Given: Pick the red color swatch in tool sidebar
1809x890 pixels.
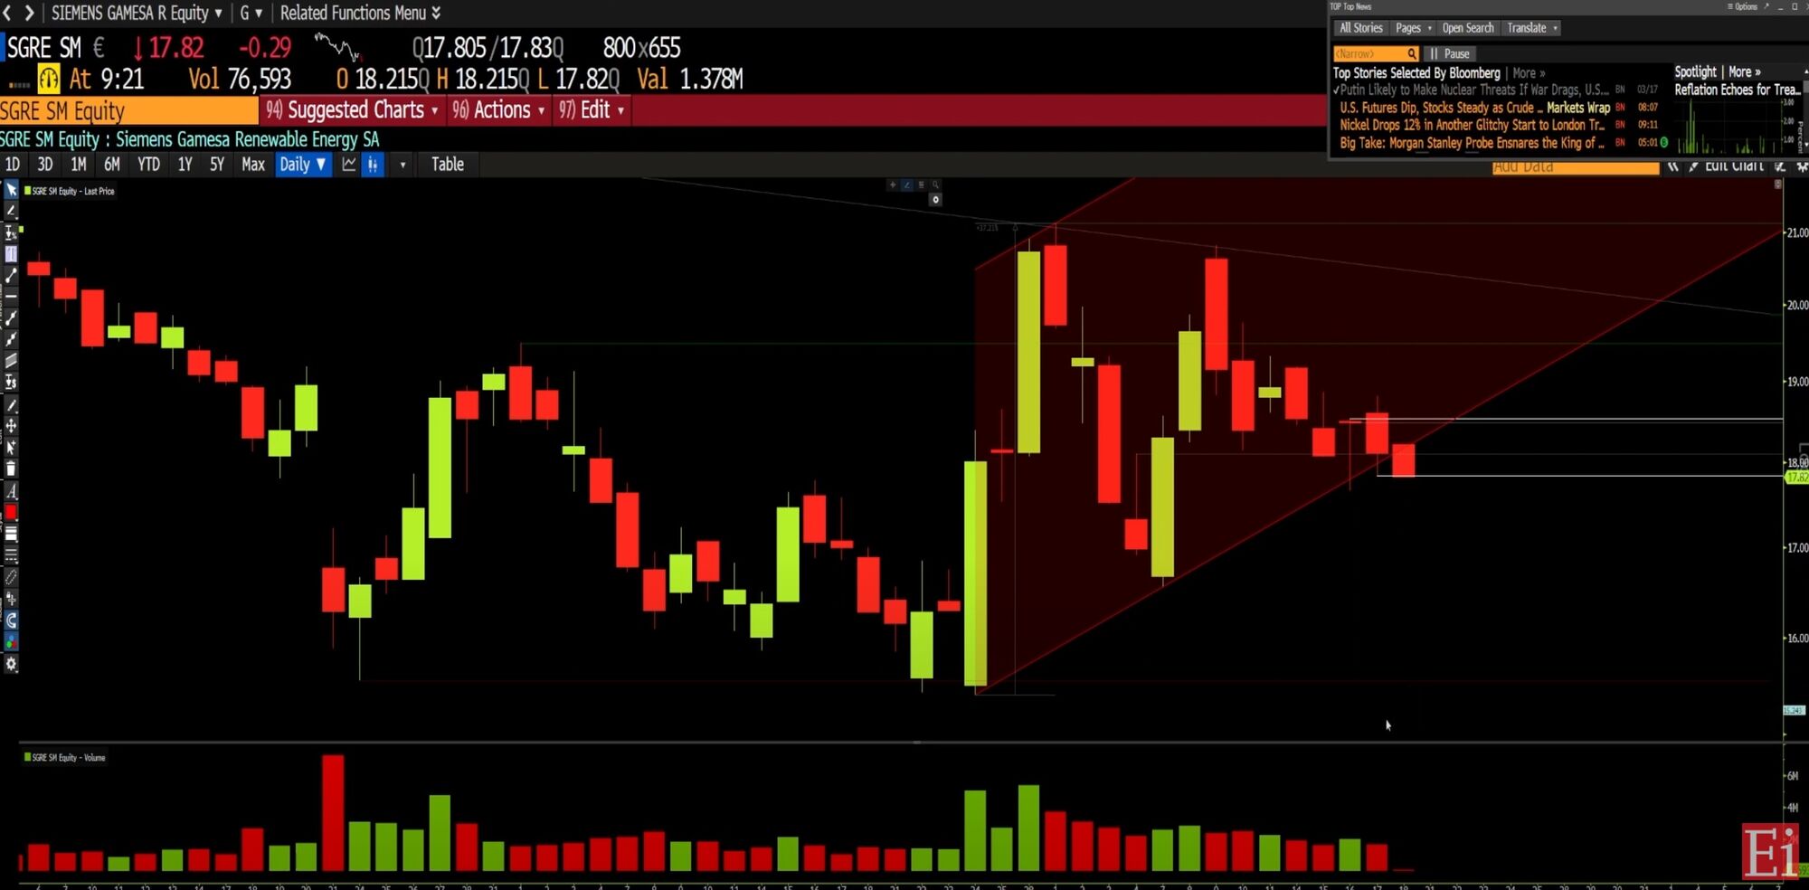Looking at the screenshot, I should (x=11, y=512).
